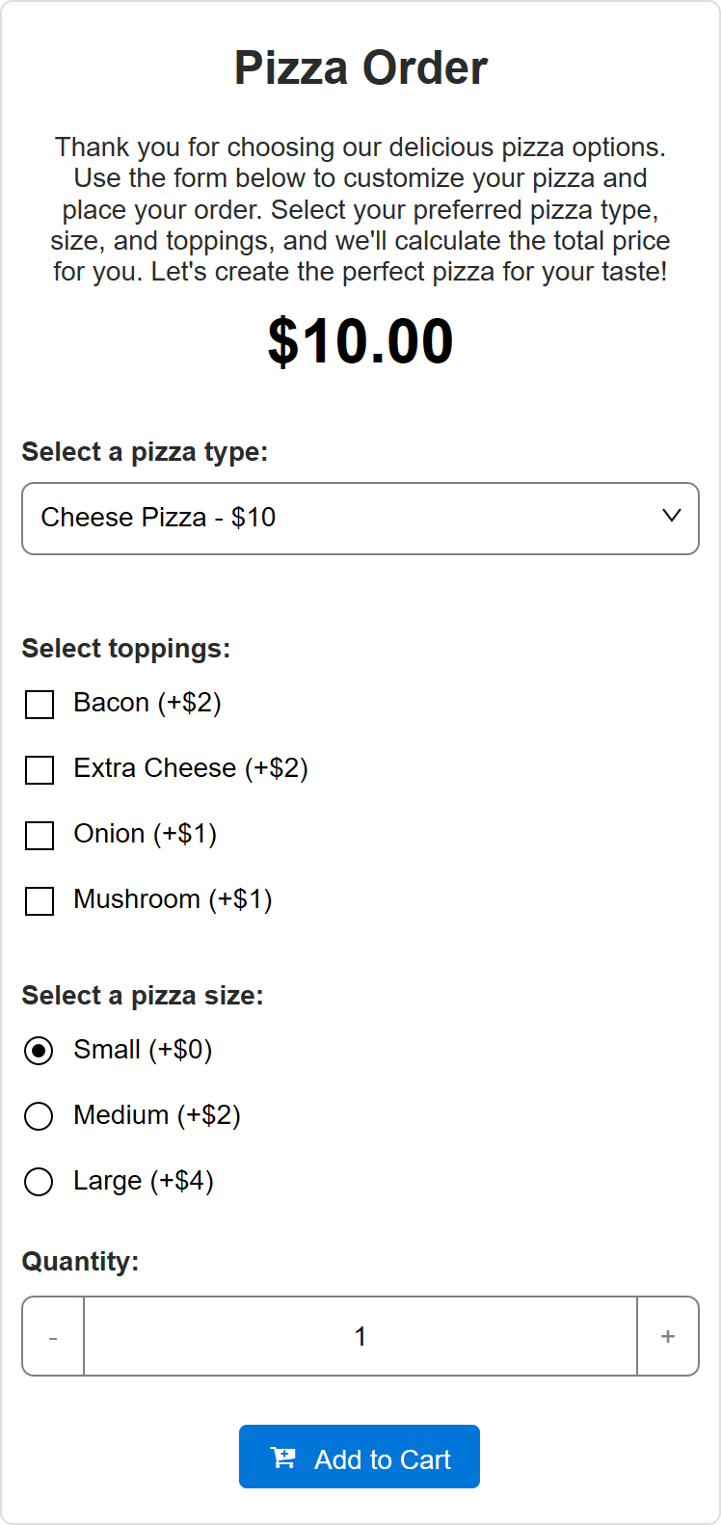Tick the Extra Cheese checkbox
This screenshot has width=721, height=1525.
[40, 770]
